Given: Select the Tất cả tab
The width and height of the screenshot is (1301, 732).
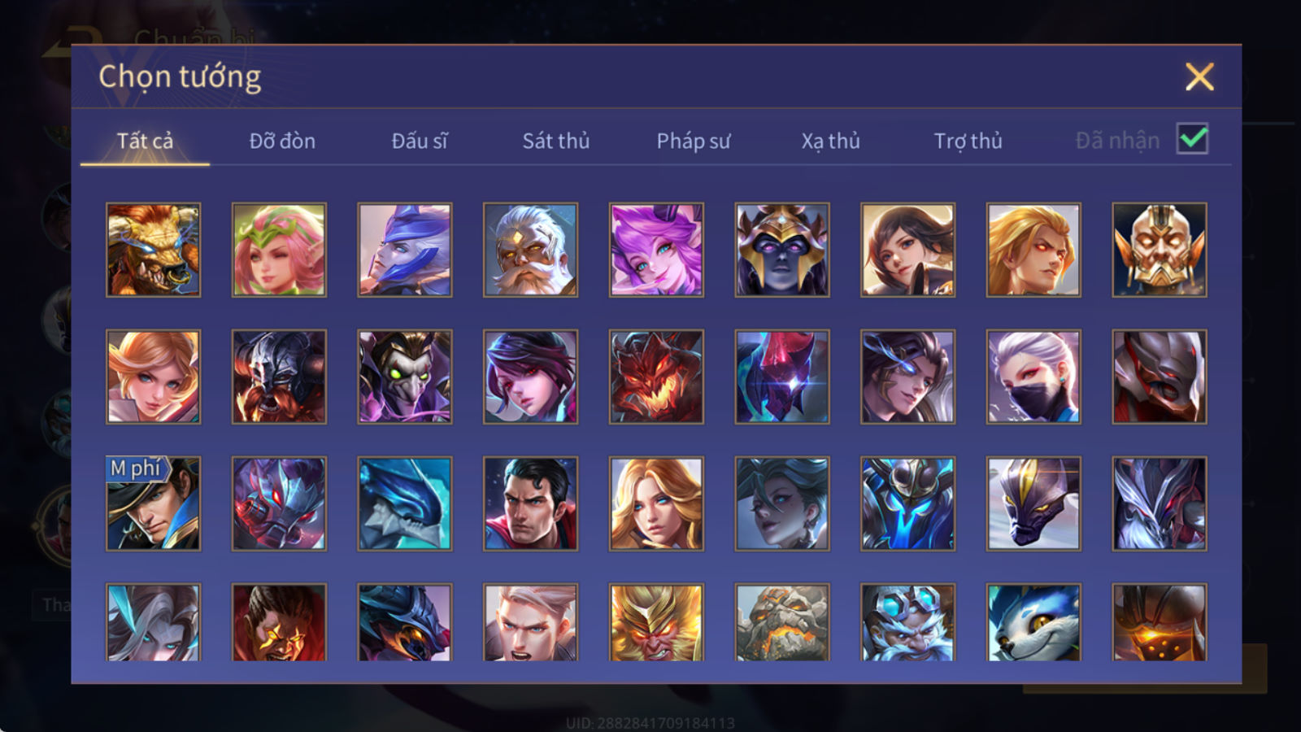Looking at the screenshot, I should point(145,141).
